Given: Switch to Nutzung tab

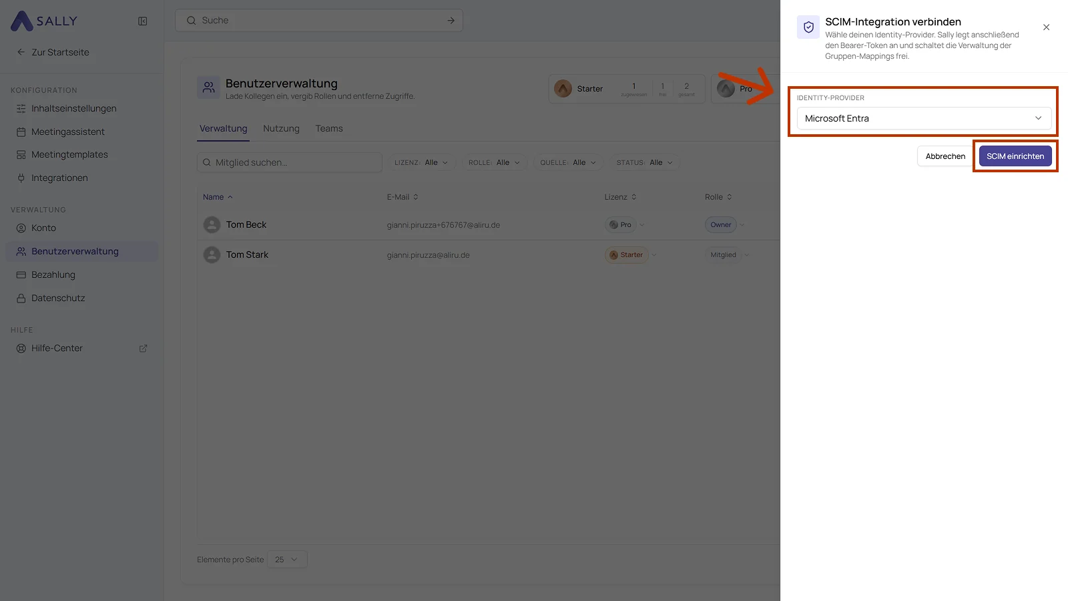Looking at the screenshot, I should click(x=281, y=128).
